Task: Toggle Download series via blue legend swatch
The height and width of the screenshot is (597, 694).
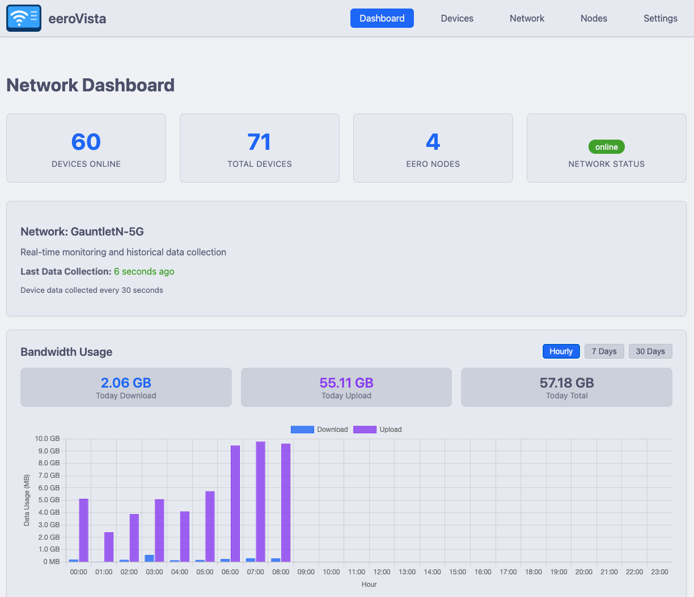Action: click(x=302, y=430)
